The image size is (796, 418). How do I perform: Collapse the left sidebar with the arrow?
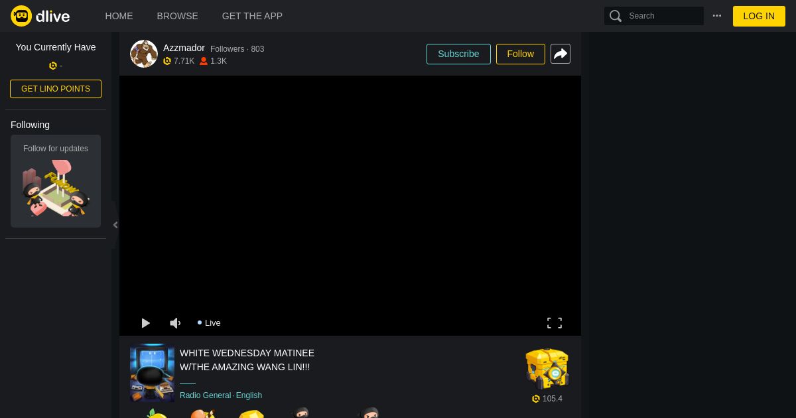115,225
